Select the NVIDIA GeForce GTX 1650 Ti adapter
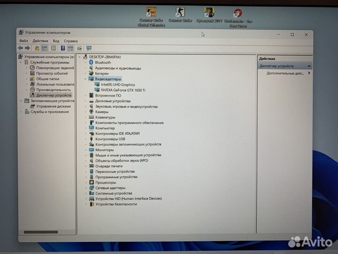The image size is (338, 254). 123,90
